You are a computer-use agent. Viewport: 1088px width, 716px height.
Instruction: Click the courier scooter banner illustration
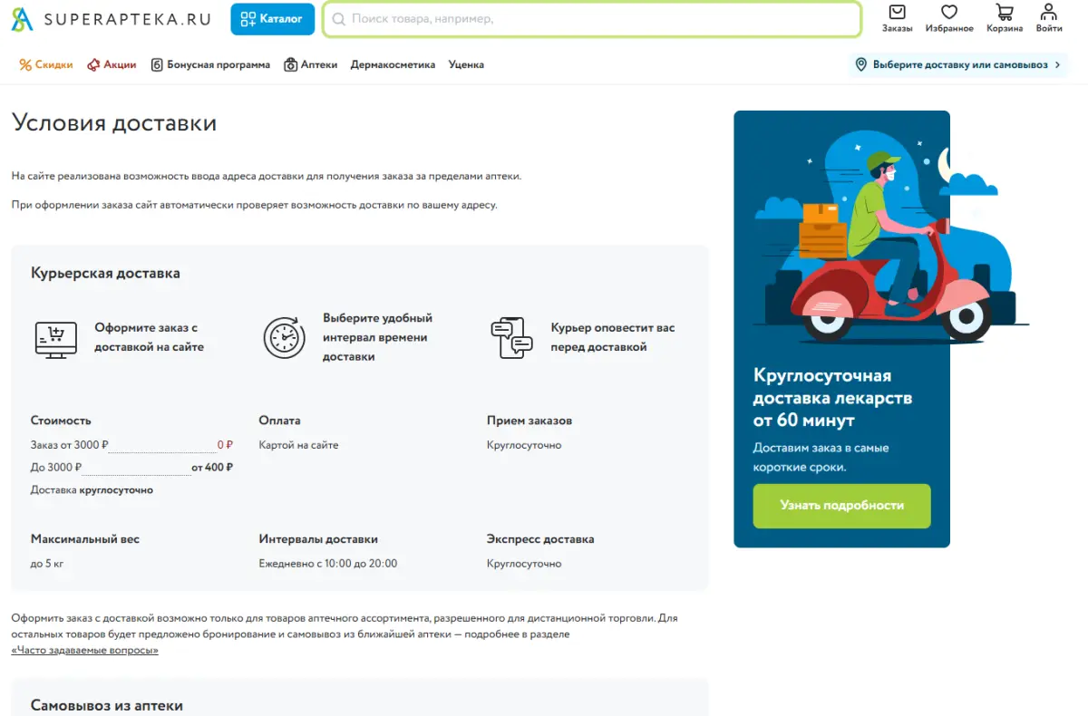(891, 238)
